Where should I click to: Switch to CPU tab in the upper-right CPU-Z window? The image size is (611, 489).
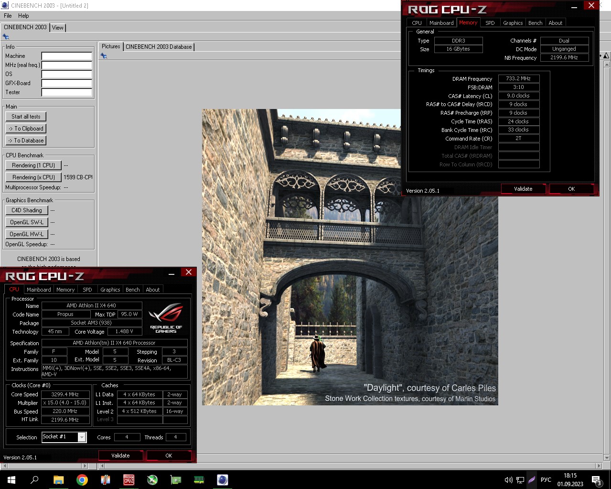coord(417,23)
